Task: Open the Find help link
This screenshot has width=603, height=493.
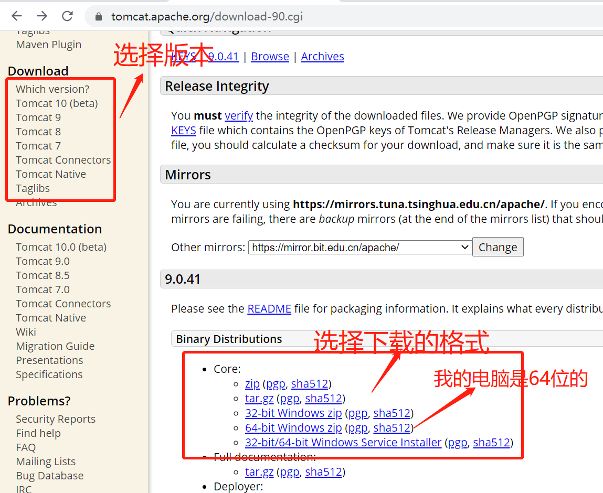Action: 38,433
